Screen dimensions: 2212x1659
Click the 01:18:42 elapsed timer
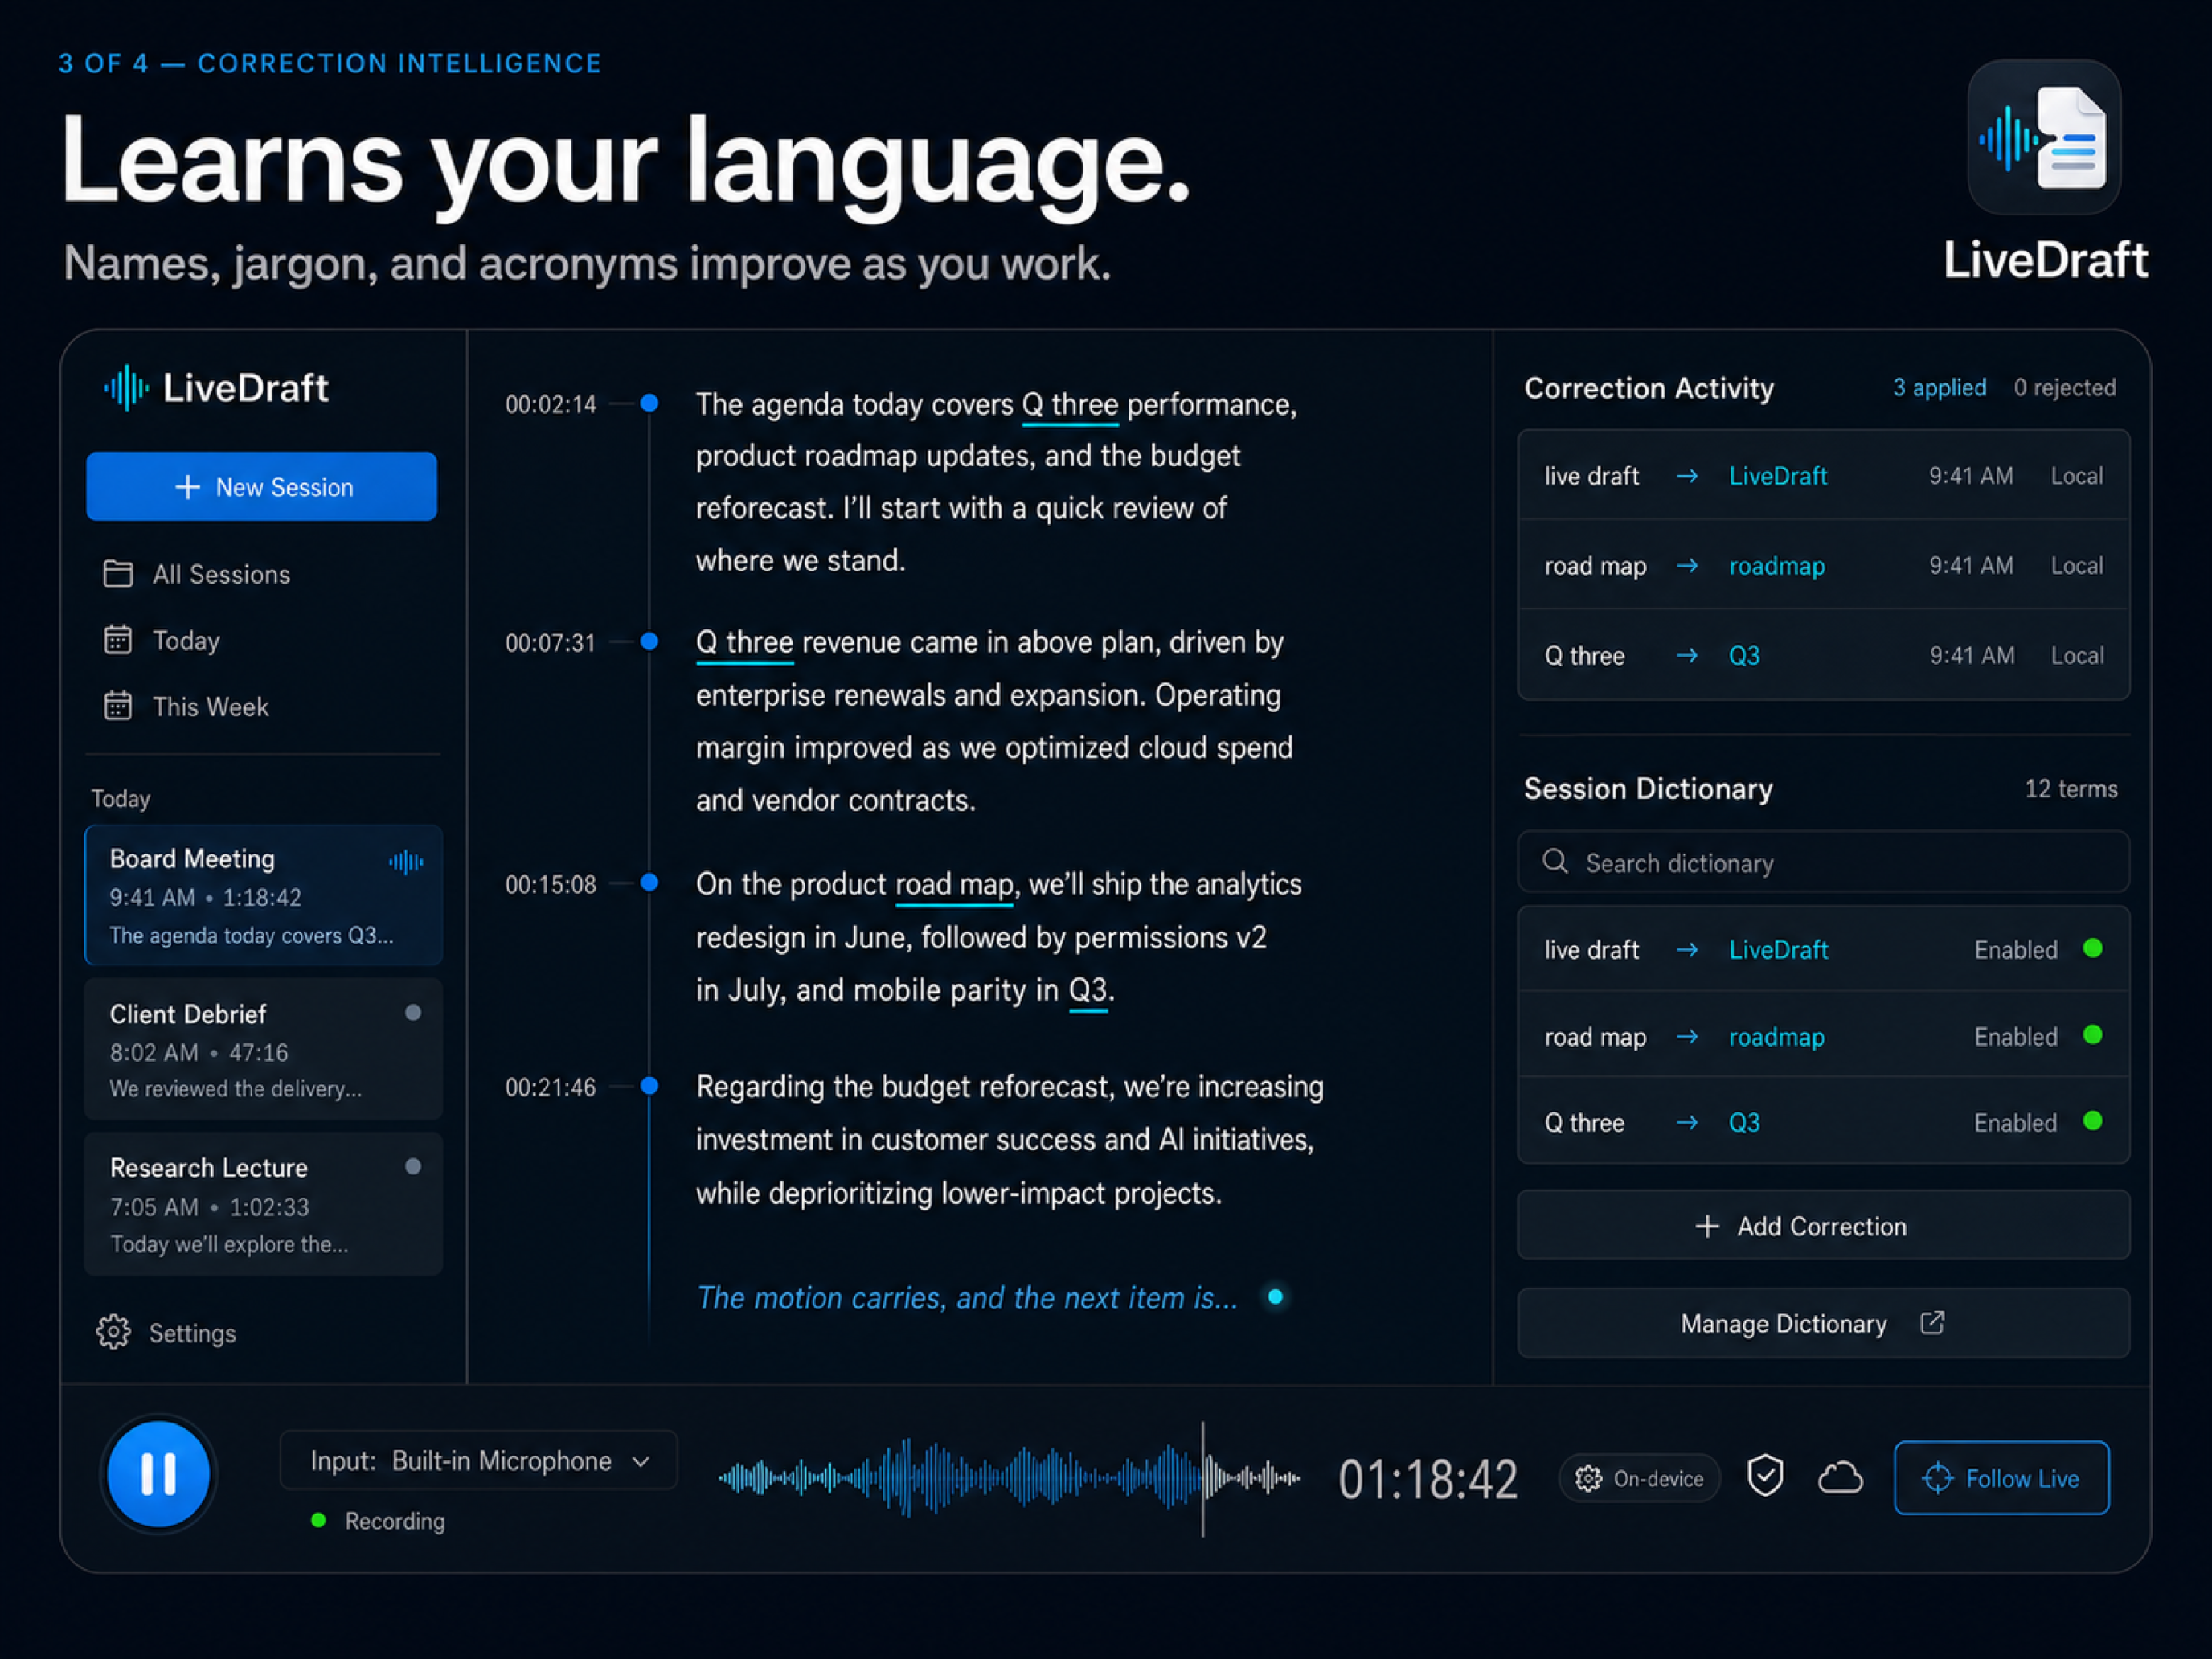[x=1427, y=1479]
